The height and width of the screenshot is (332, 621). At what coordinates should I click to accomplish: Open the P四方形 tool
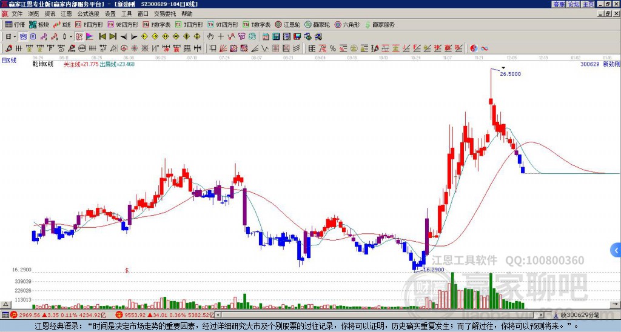click(x=89, y=24)
